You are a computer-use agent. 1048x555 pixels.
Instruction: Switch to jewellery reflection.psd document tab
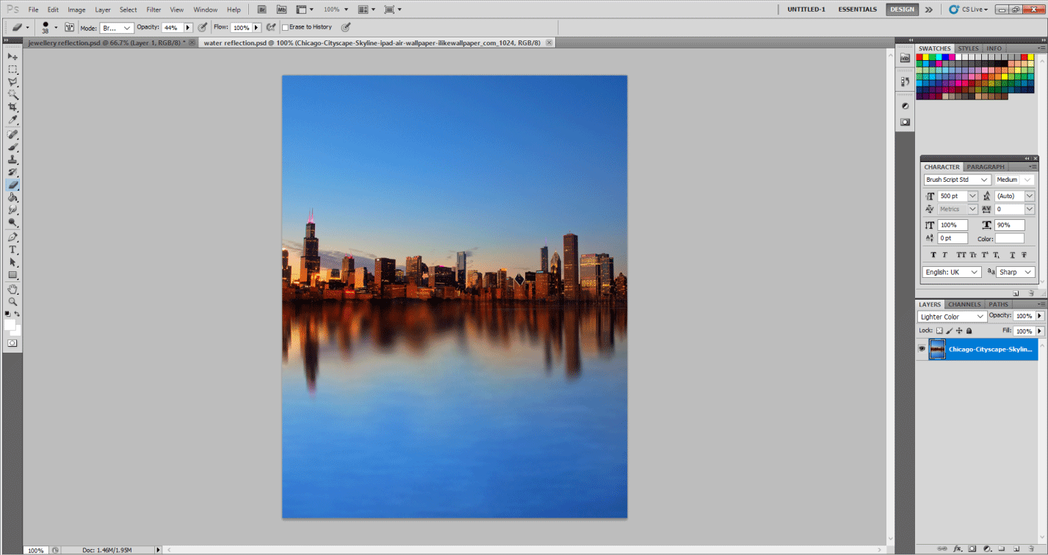(x=108, y=43)
